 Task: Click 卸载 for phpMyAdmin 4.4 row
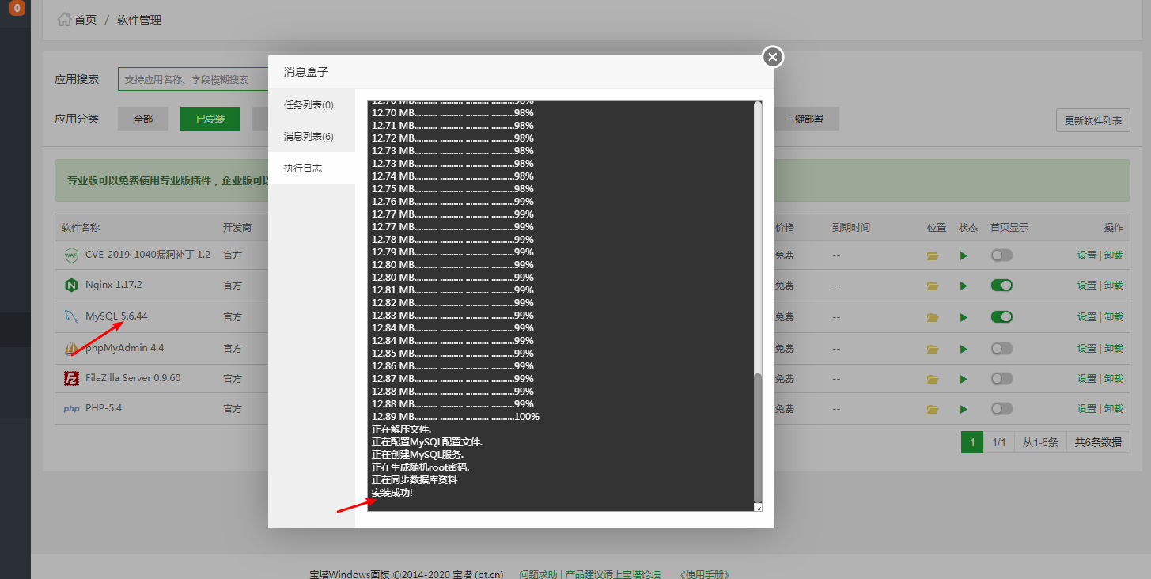1114,349
